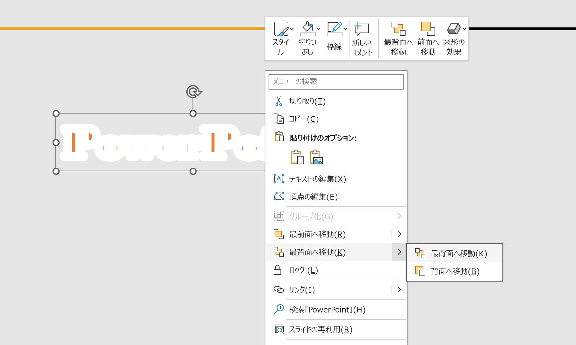Open the Fill color dropdown arrow
The height and width of the screenshot is (345, 576).
319,29
